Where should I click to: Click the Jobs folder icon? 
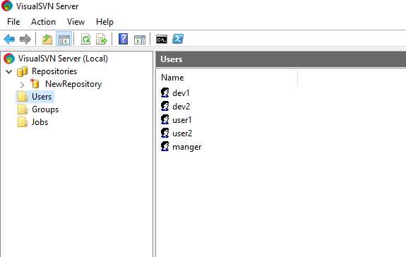(x=23, y=122)
